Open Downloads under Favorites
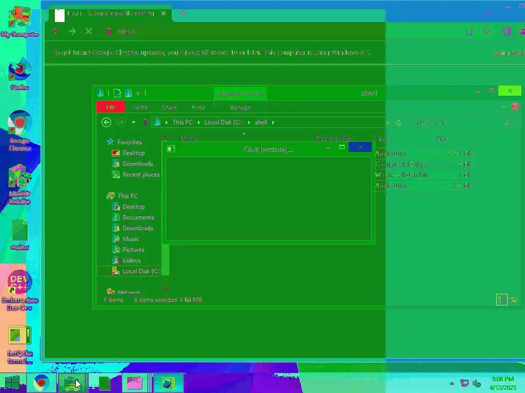The image size is (525, 393). (x=137, y=163)
